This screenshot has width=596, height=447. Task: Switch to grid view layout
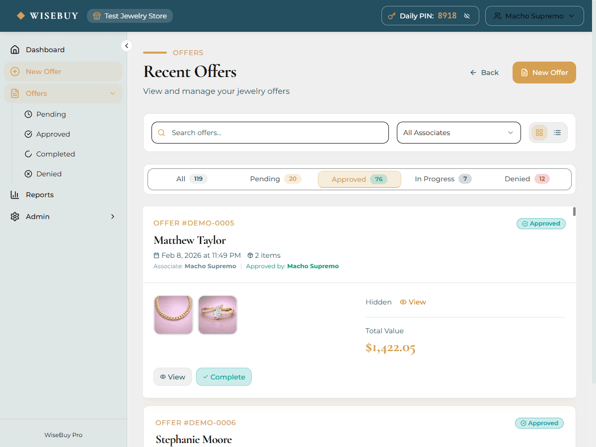[539, 133]
